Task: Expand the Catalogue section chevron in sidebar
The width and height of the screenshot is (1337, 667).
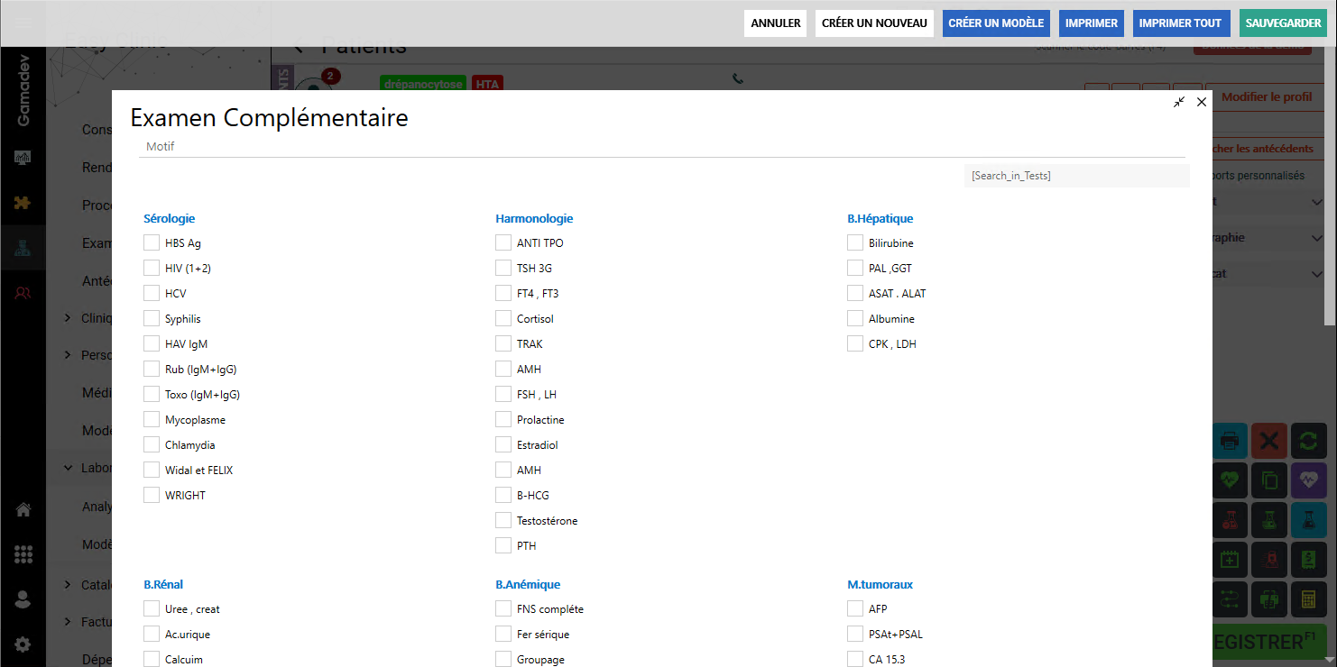Action: coord(69,585)
